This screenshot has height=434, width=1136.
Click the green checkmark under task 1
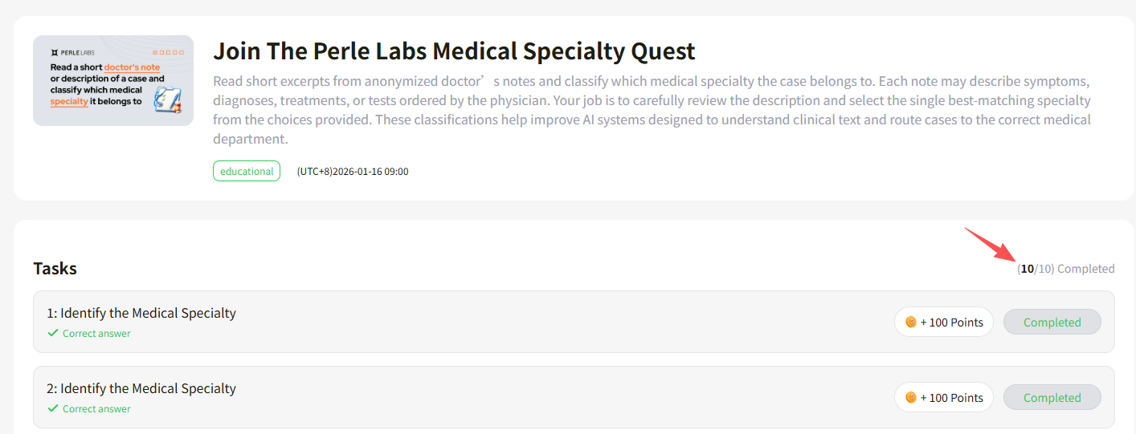[x=53, y=333]
